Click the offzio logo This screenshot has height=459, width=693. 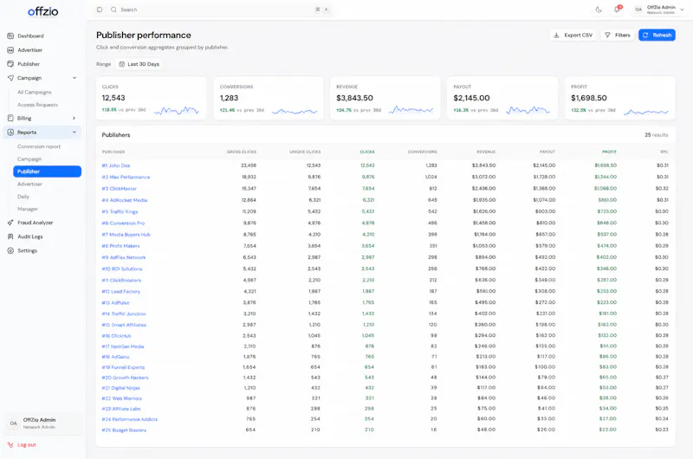pos(42,11)
